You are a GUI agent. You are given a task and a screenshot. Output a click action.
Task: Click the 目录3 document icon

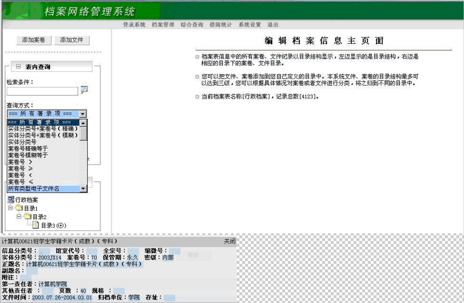click(35, 225)
